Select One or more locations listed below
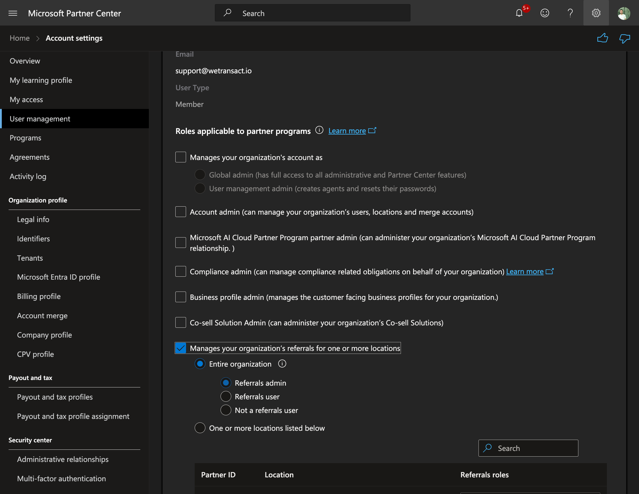 [x=200, y=428]
